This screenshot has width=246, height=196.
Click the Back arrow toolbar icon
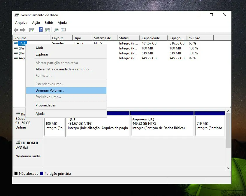tap(16, 30)
